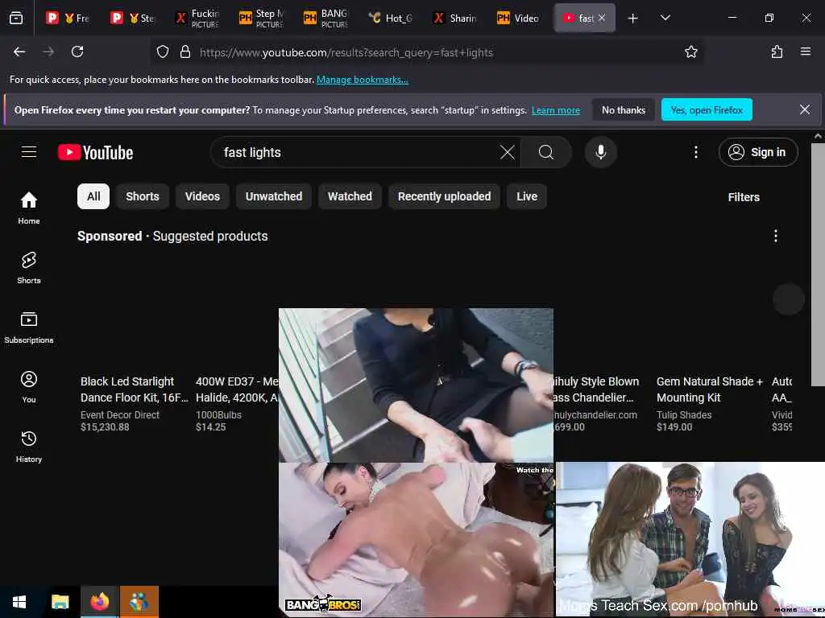Open the Filters panel
Screen dimensions: 825x618
coord(744,197)
